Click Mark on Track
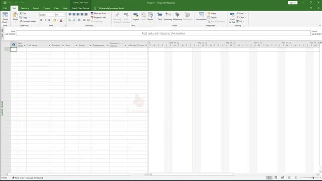Viewport: 322px width, 181px height. (x=99, y=14)
